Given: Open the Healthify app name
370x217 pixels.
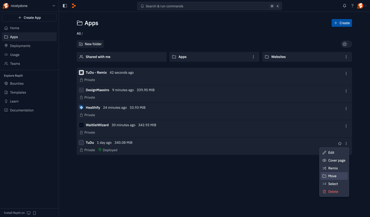Looking at the screenshot, I should [x=93, y=108].
